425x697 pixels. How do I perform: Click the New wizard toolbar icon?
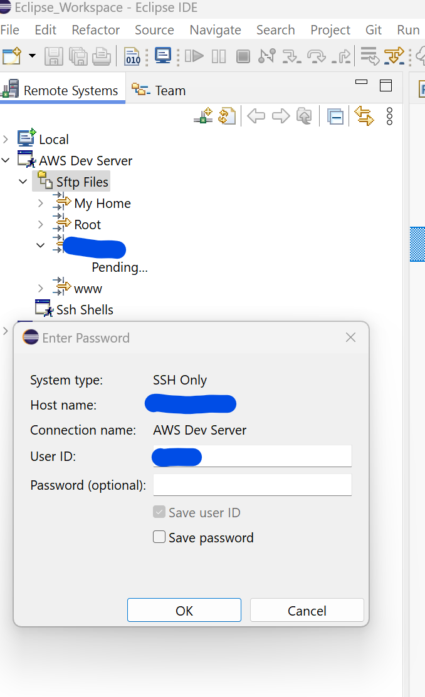pyautogui.click(x=11, y=56)
